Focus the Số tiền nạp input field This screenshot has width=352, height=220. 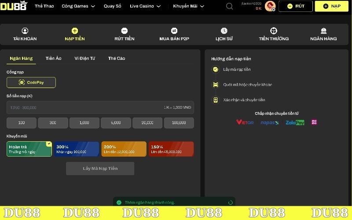[x=100, y=107]
